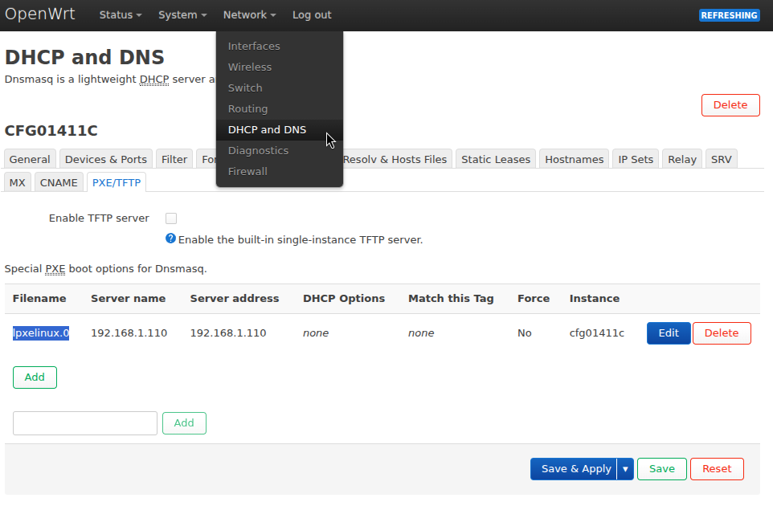The width and height of the screenshot is (773, 510).
Task: Click Save & Apply button
Action: coord(575,469)
